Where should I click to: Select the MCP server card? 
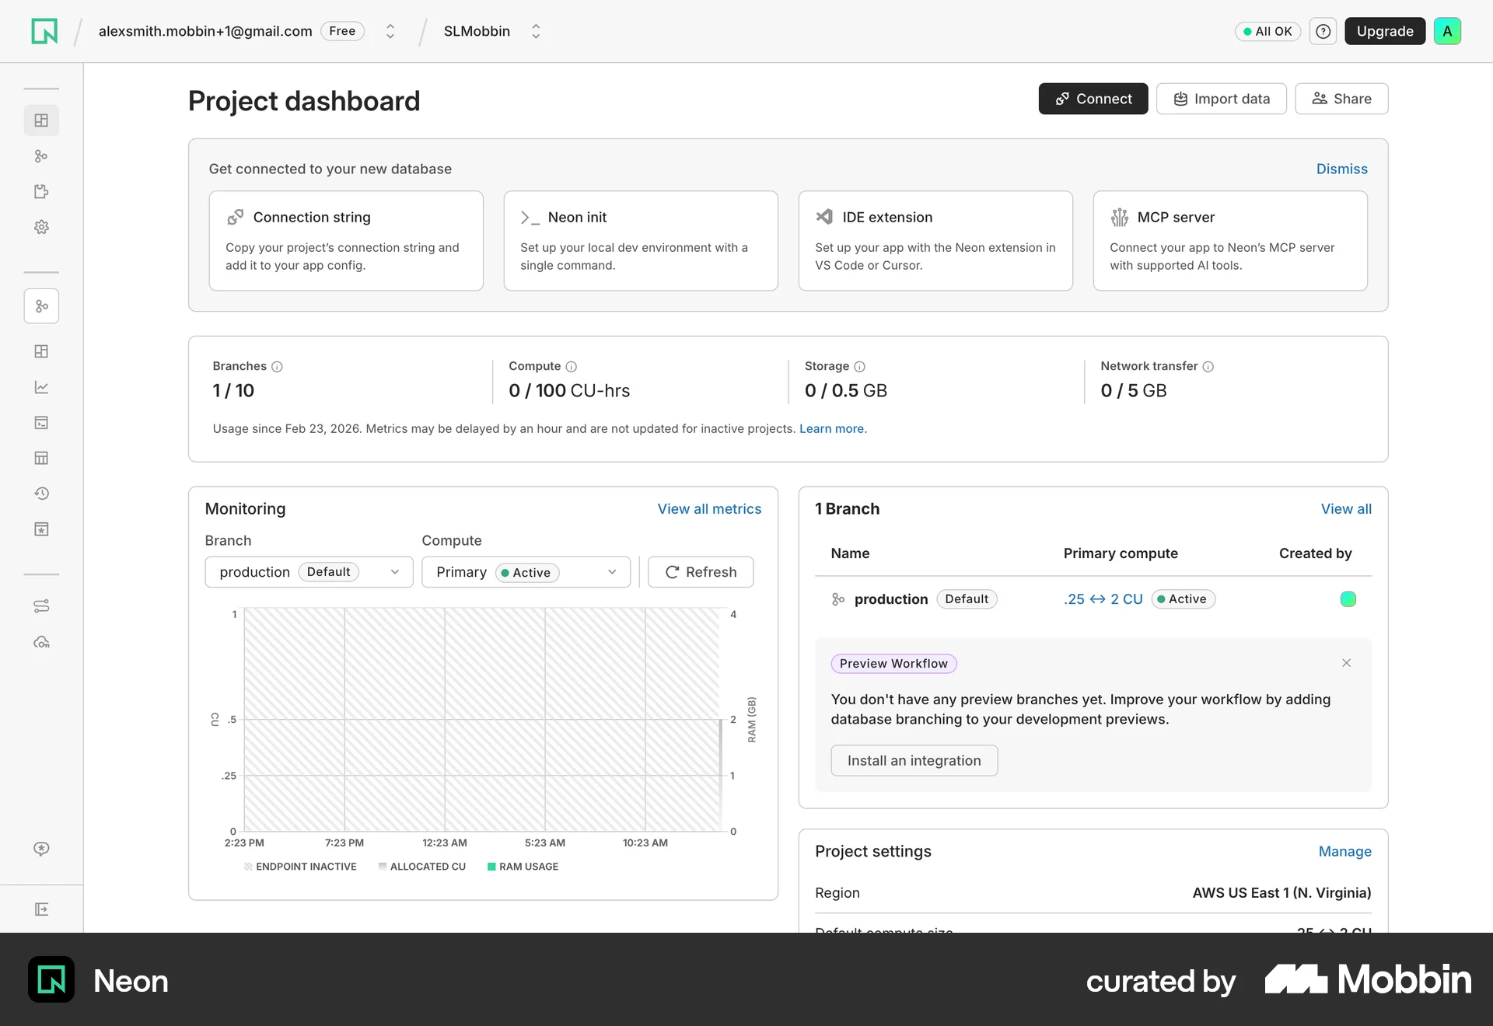click(x=1230, y=241)
